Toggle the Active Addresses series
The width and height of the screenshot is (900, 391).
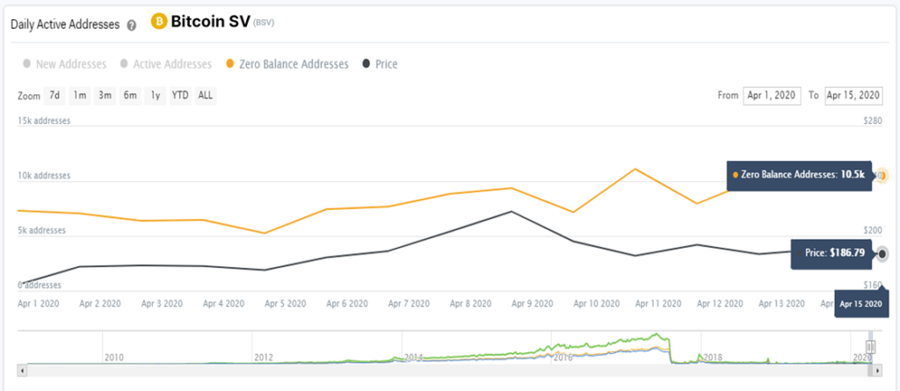tap(166, 64)
